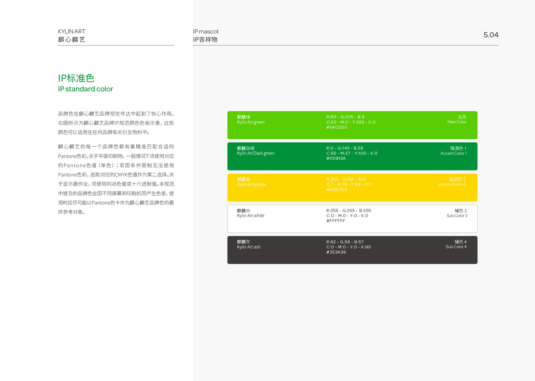
Task: Click the R:62 - G:58 - B:57 value
Action: coord(345,242)
